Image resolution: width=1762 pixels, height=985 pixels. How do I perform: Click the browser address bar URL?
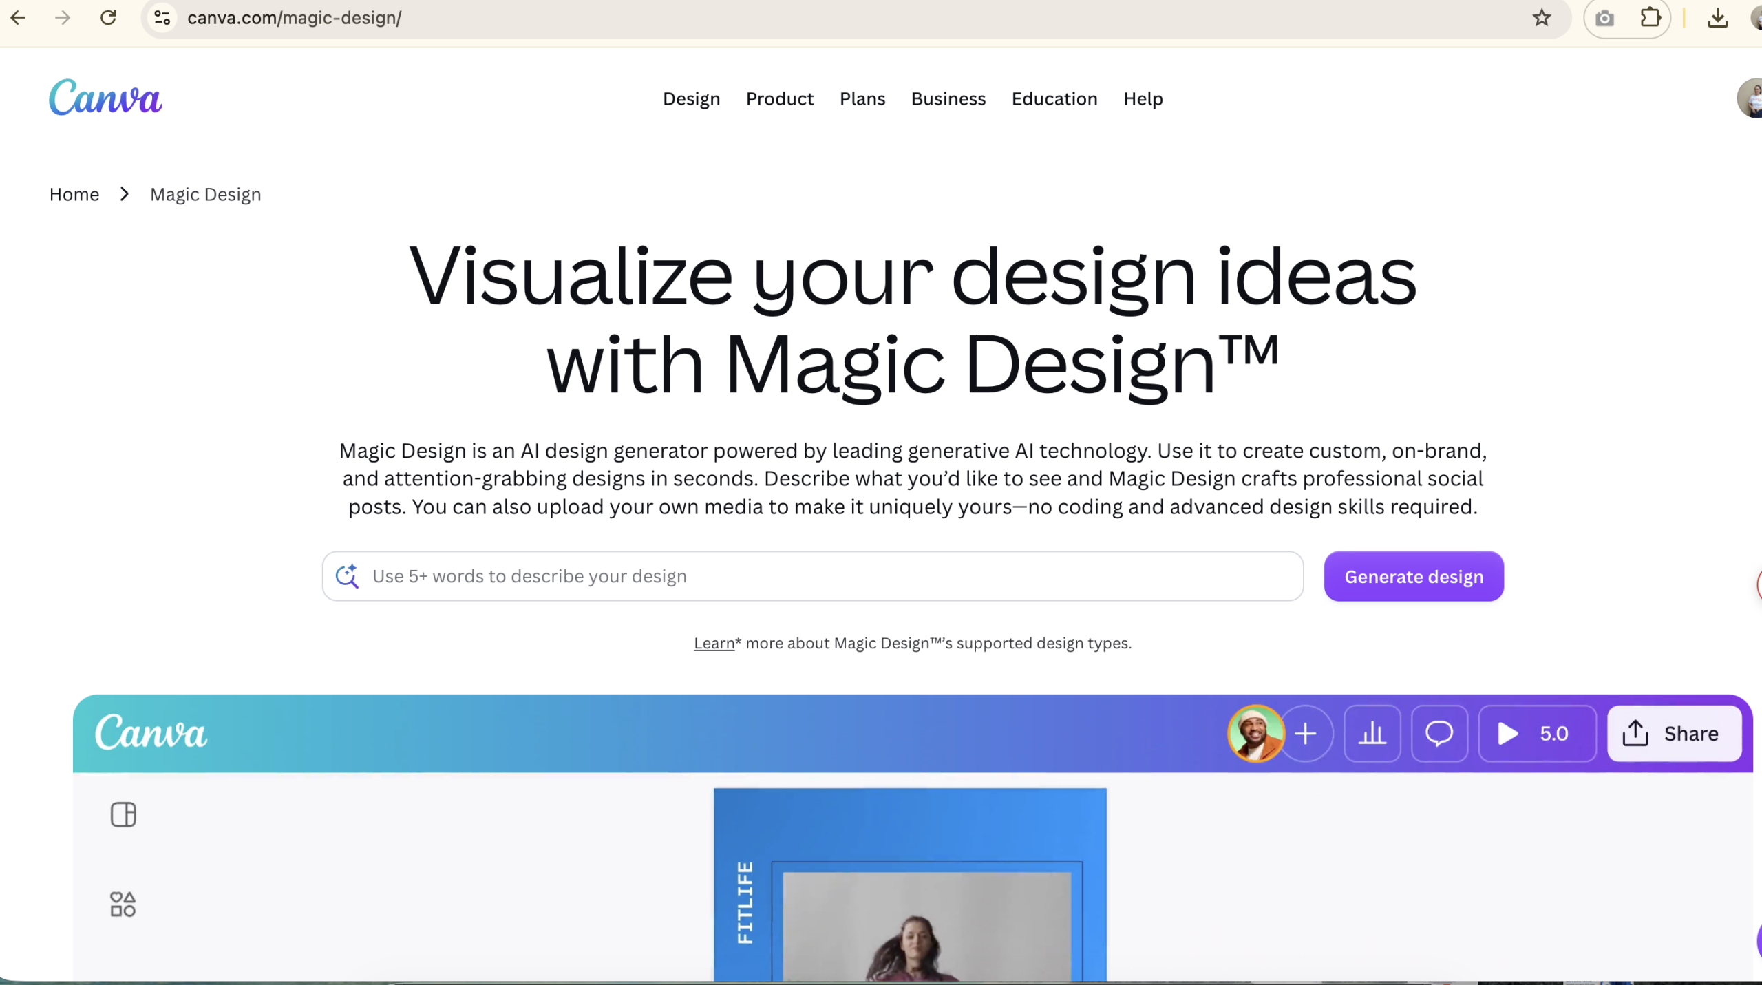295,18
